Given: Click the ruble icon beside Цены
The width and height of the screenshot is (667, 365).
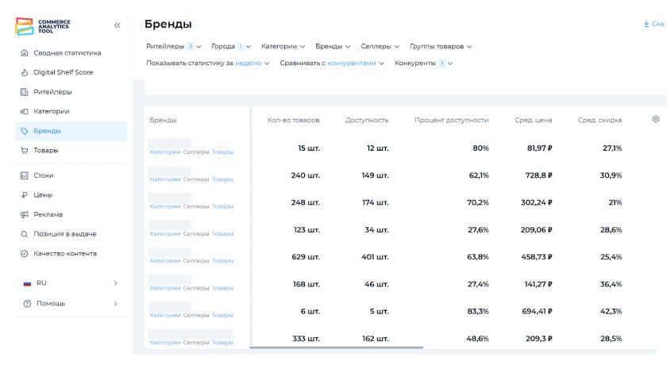Looking at the screenshot, I should coord(25,195).
